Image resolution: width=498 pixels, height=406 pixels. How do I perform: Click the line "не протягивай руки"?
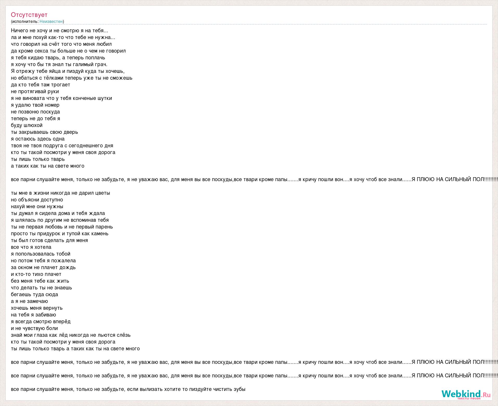point(35,92)
